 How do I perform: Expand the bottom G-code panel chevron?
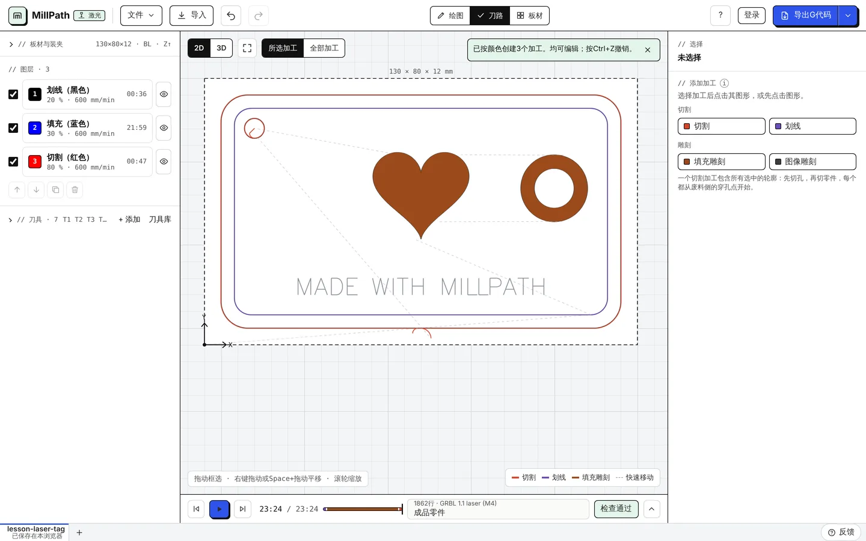coord(651,509)
